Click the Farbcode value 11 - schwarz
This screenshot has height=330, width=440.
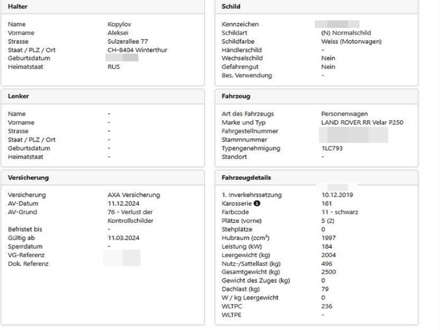click(x=337, y=212)
